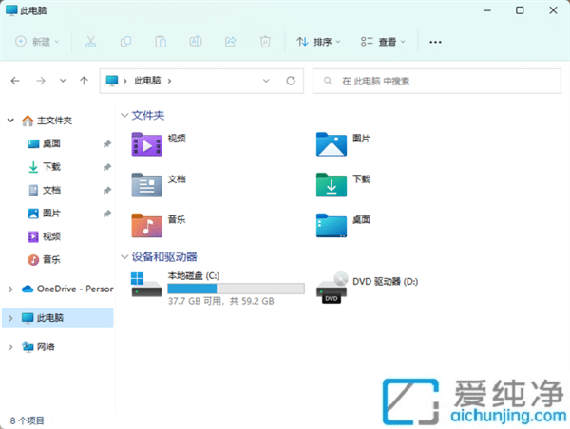Screen dimensions: 570x429
Task: Select the 音乐 folder icon
Action: tap(146, 226)
